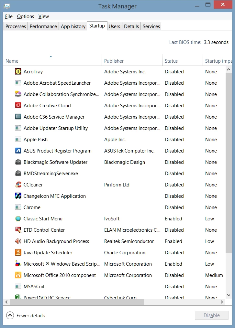Click the Adobe CS6 Service Manager icon
This screenshot has width=235, height=328.
point(18,117)
